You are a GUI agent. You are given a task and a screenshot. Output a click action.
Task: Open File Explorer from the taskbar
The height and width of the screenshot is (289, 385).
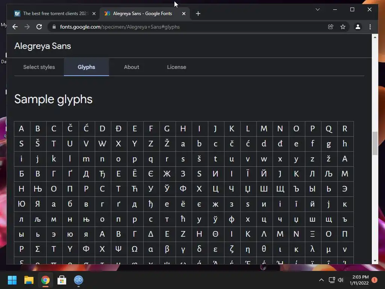29,280
